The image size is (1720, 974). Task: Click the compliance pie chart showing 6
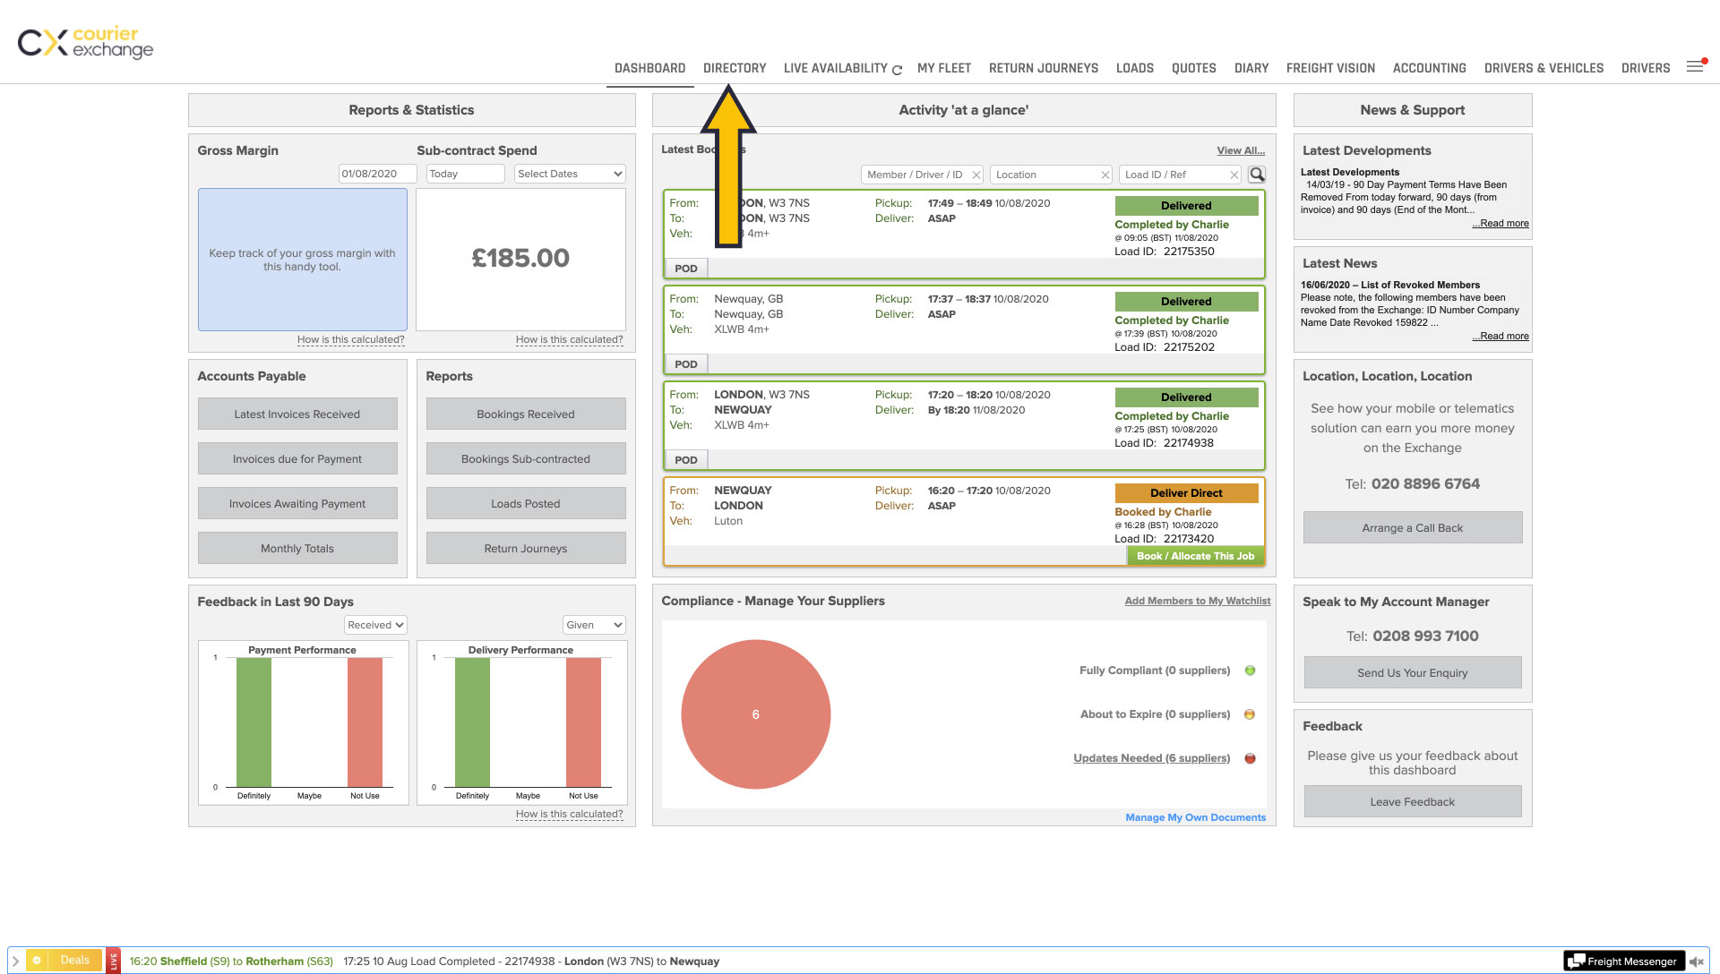click(x=755, y=714)
